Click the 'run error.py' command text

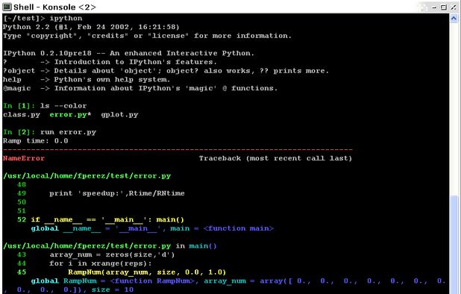point(68,132)
